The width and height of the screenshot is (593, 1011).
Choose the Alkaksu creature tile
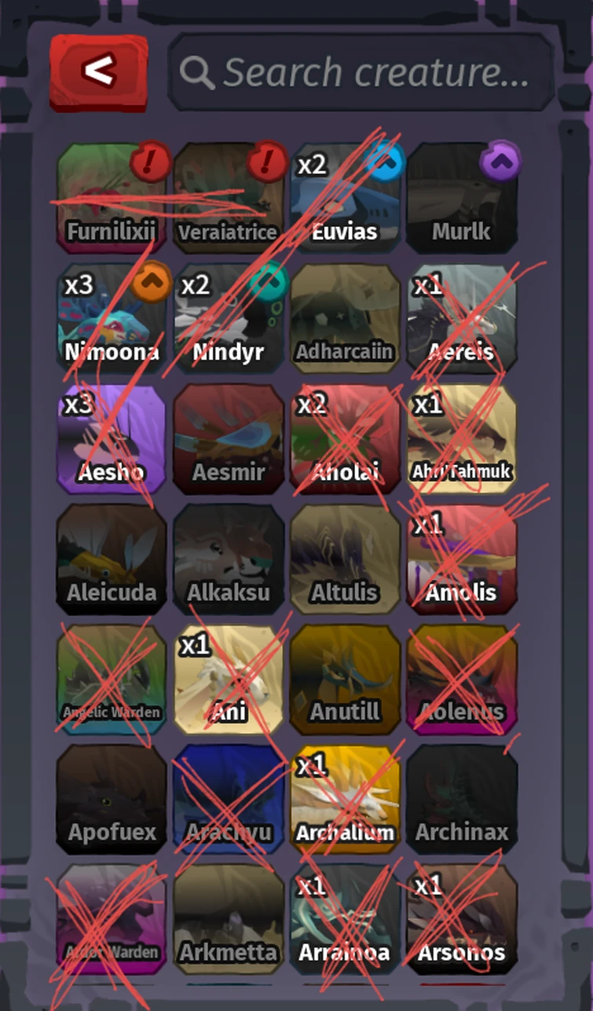[x=229, y=559]
